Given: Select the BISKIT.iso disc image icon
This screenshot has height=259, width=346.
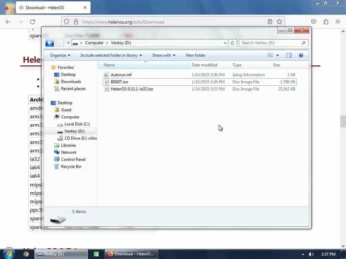Looking at the screenshot, I should (x=106, y=82).
